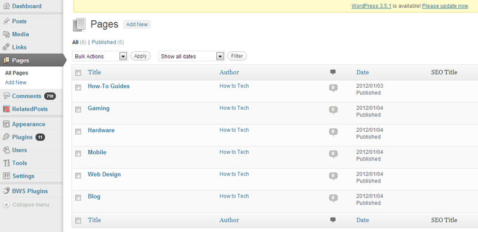
Task: Open the Bulk Actions dropdown
Action: click(x=100, y=56)
